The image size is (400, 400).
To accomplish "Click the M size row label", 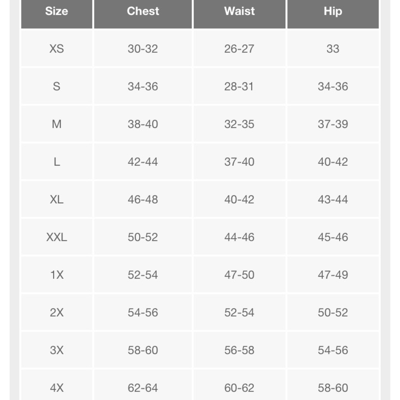I will coord(57,124).
